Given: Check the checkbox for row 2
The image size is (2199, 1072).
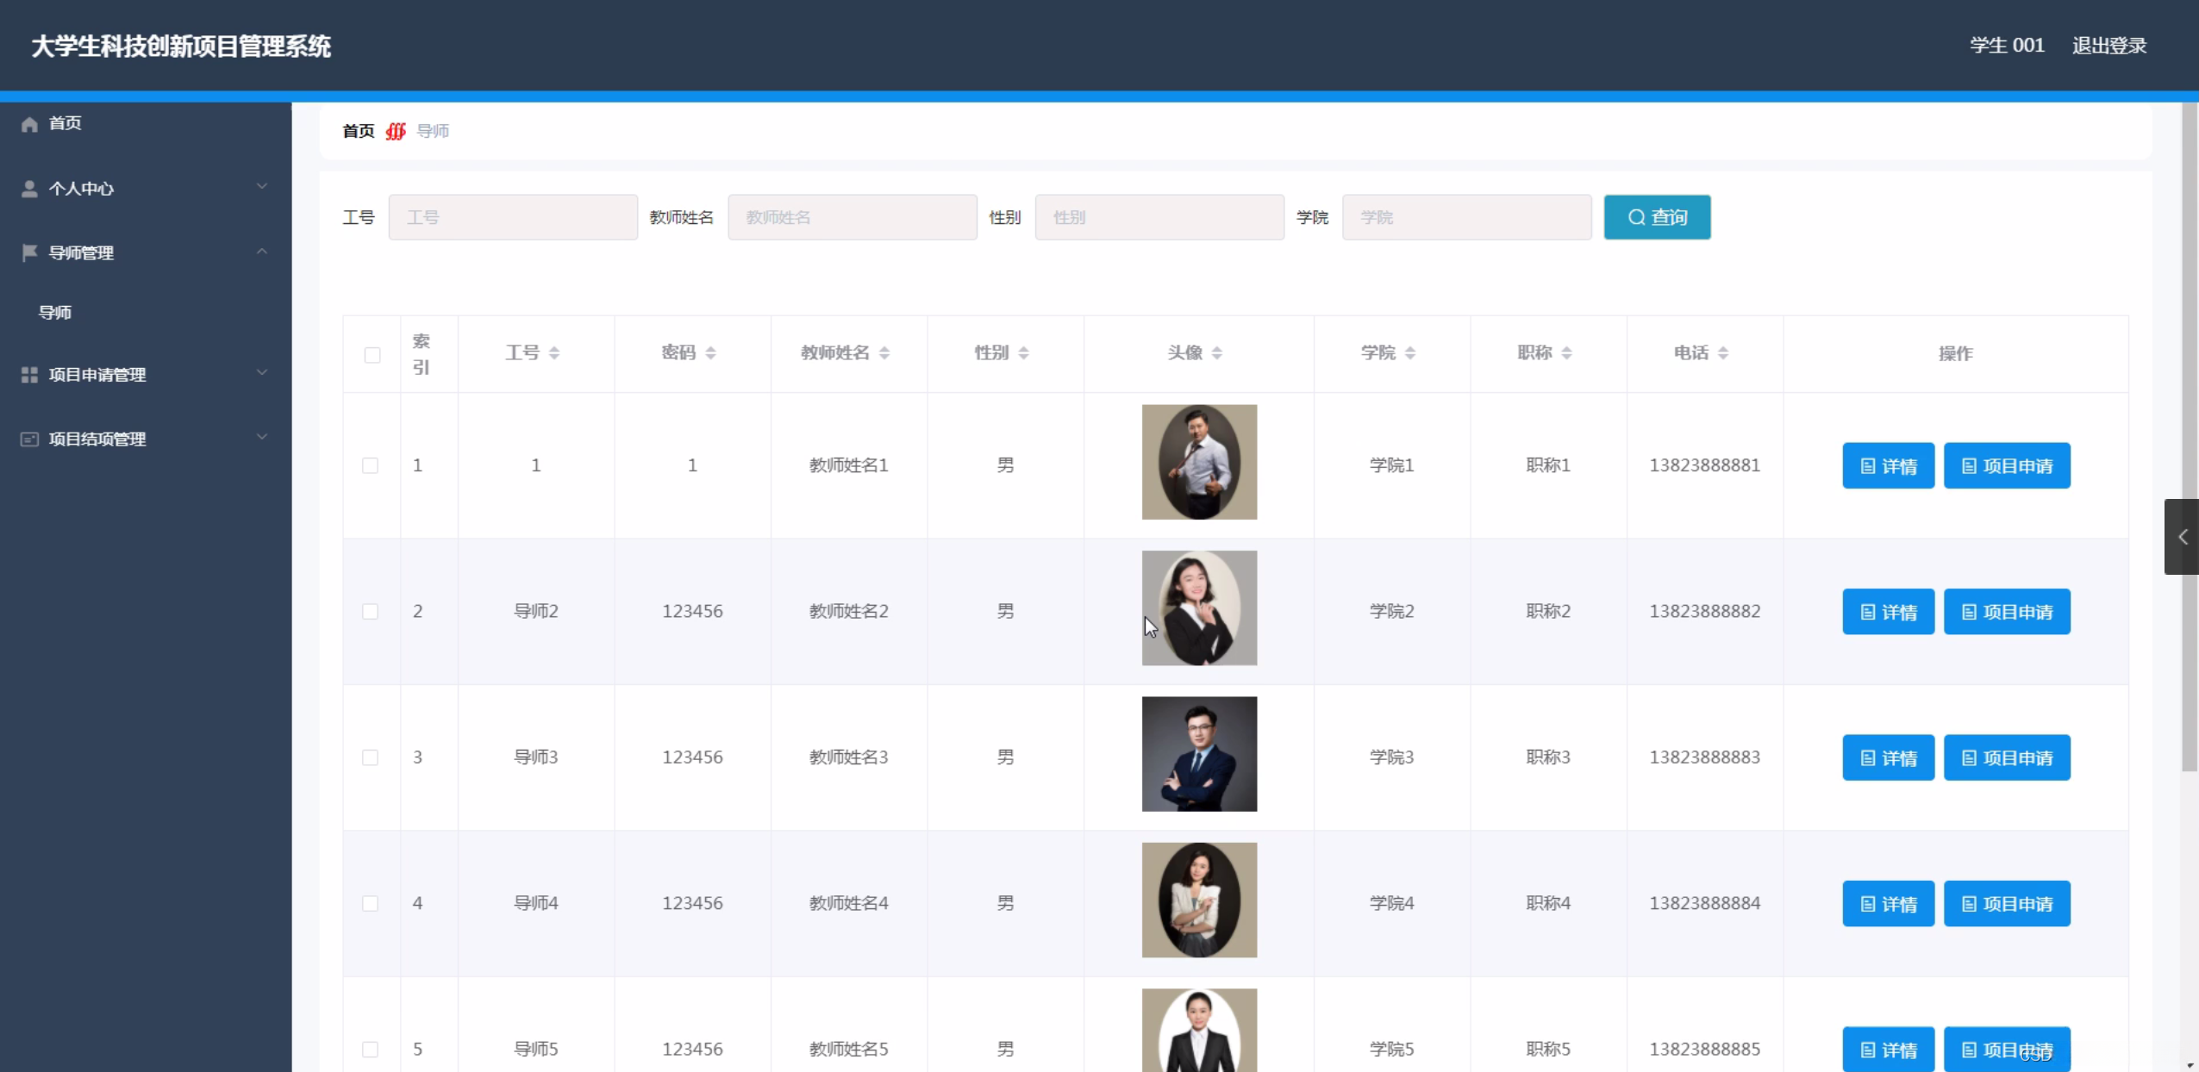Looking at the screenshot, I should click(x=371, y=612).
